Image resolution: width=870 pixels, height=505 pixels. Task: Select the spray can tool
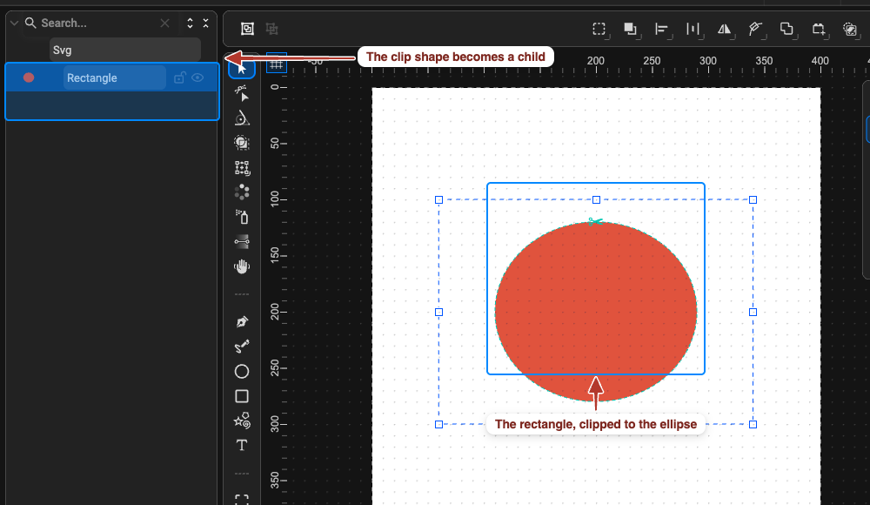pos(241,217)
